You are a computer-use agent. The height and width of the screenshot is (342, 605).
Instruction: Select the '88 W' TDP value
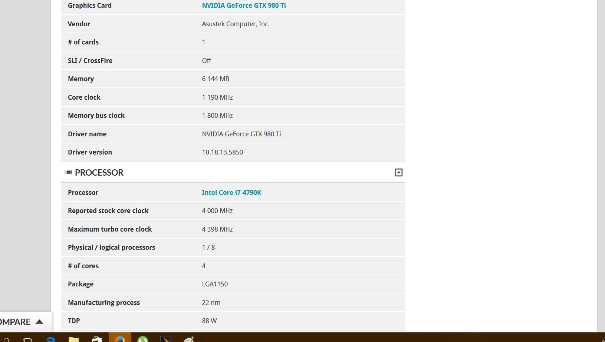click(x=209, y=321)
